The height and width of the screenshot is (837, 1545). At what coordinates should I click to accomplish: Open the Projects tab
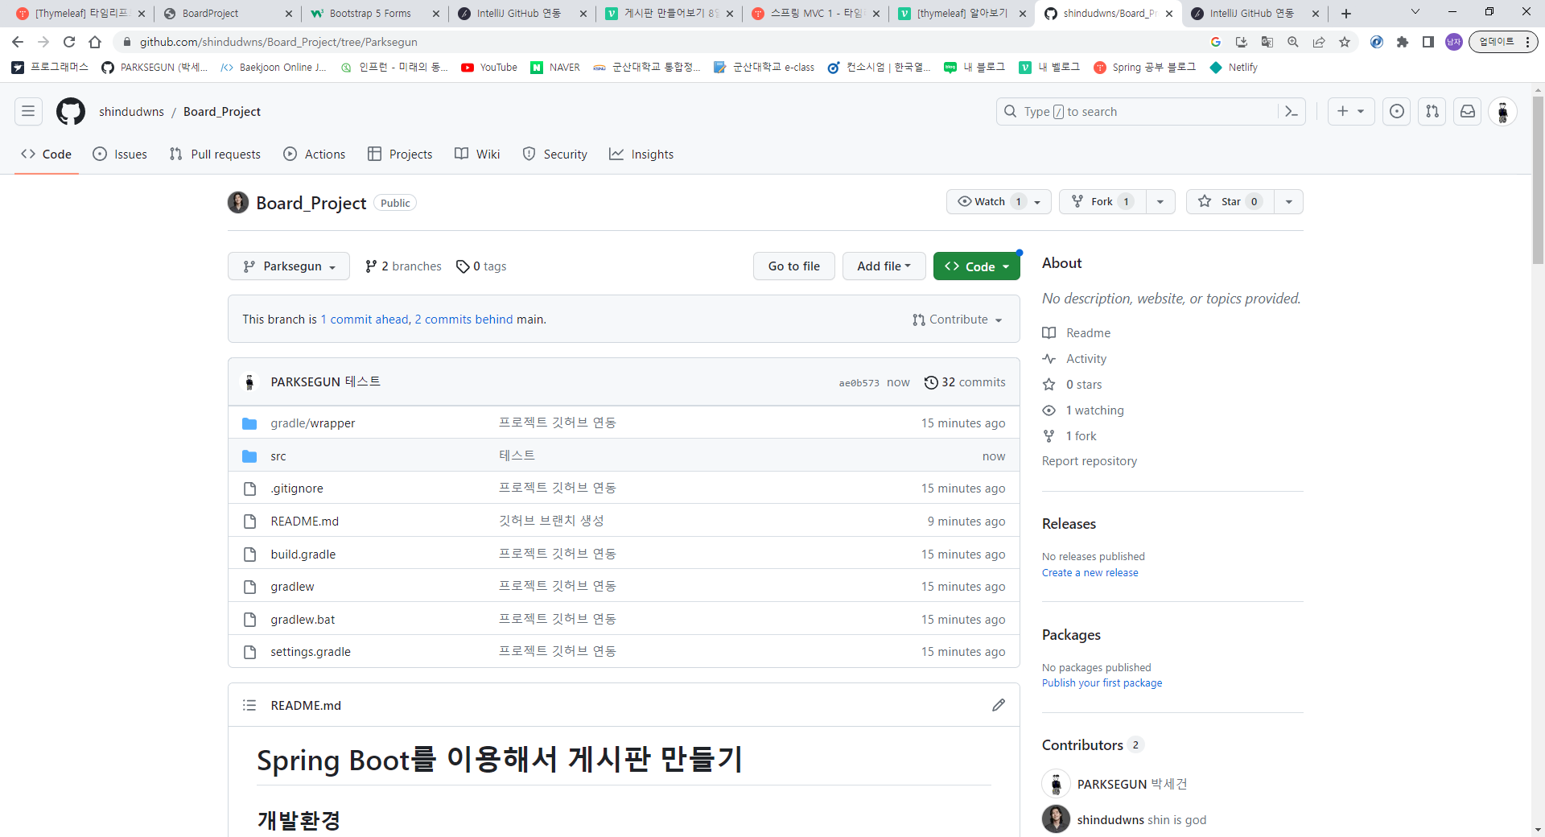click(400, 155)
